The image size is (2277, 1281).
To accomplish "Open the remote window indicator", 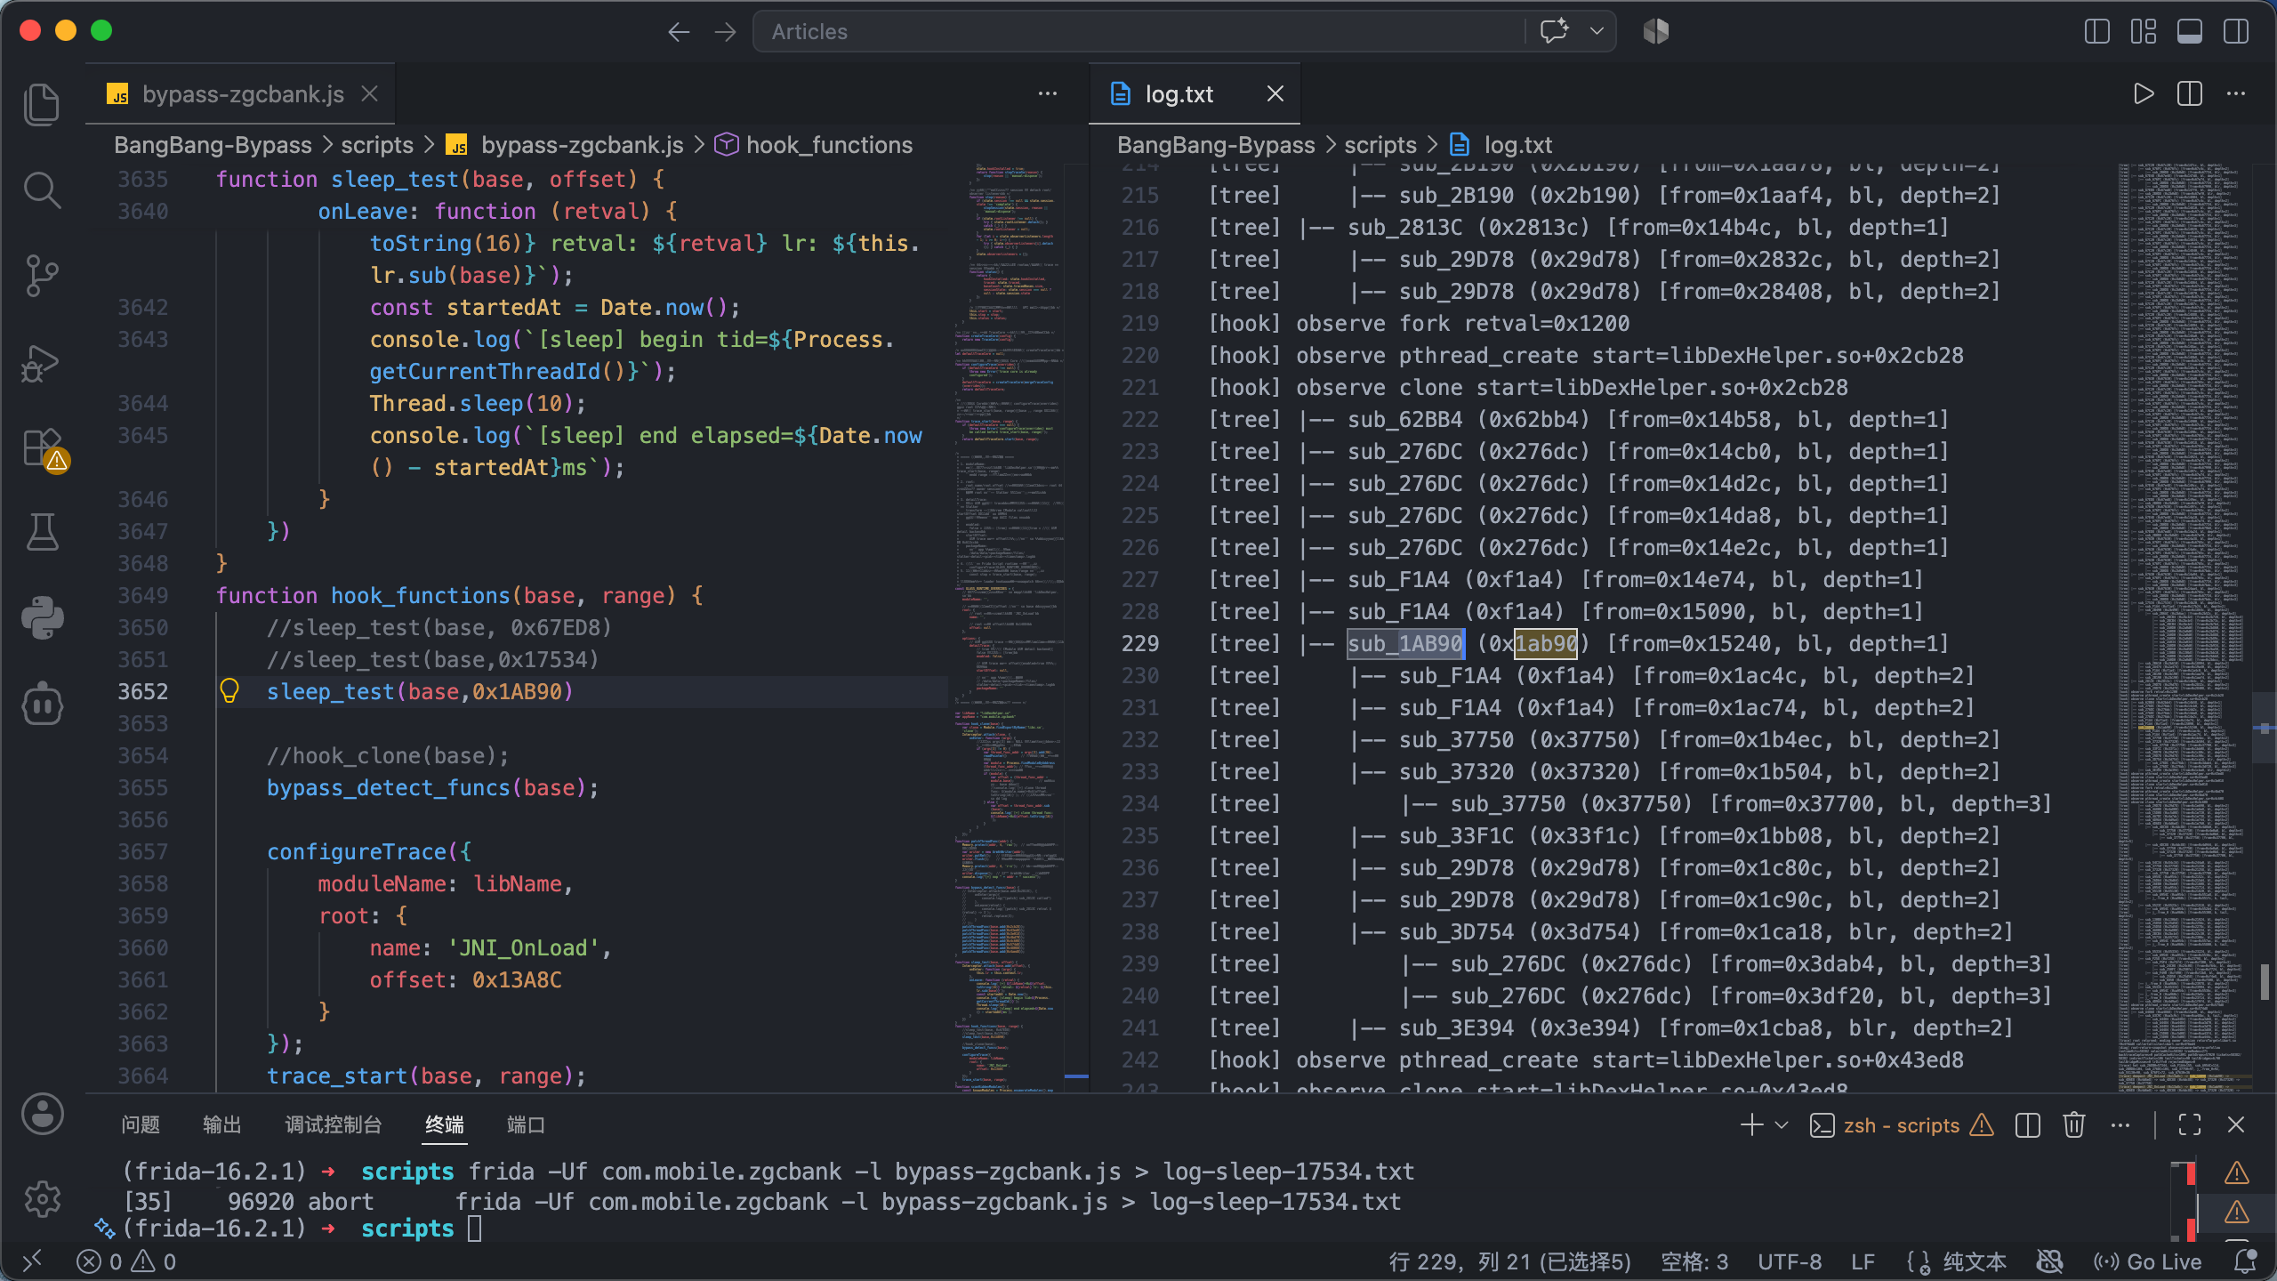I will (x=32, y=1261).
